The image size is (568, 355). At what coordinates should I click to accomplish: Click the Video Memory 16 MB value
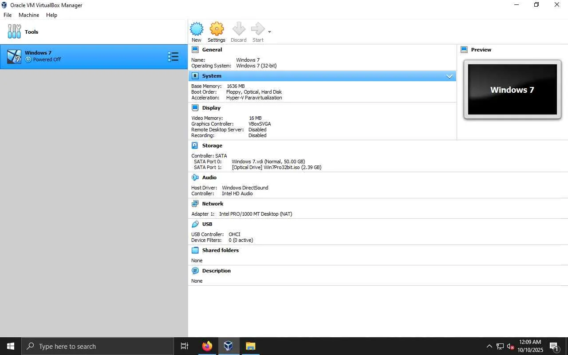click(255, 118)
